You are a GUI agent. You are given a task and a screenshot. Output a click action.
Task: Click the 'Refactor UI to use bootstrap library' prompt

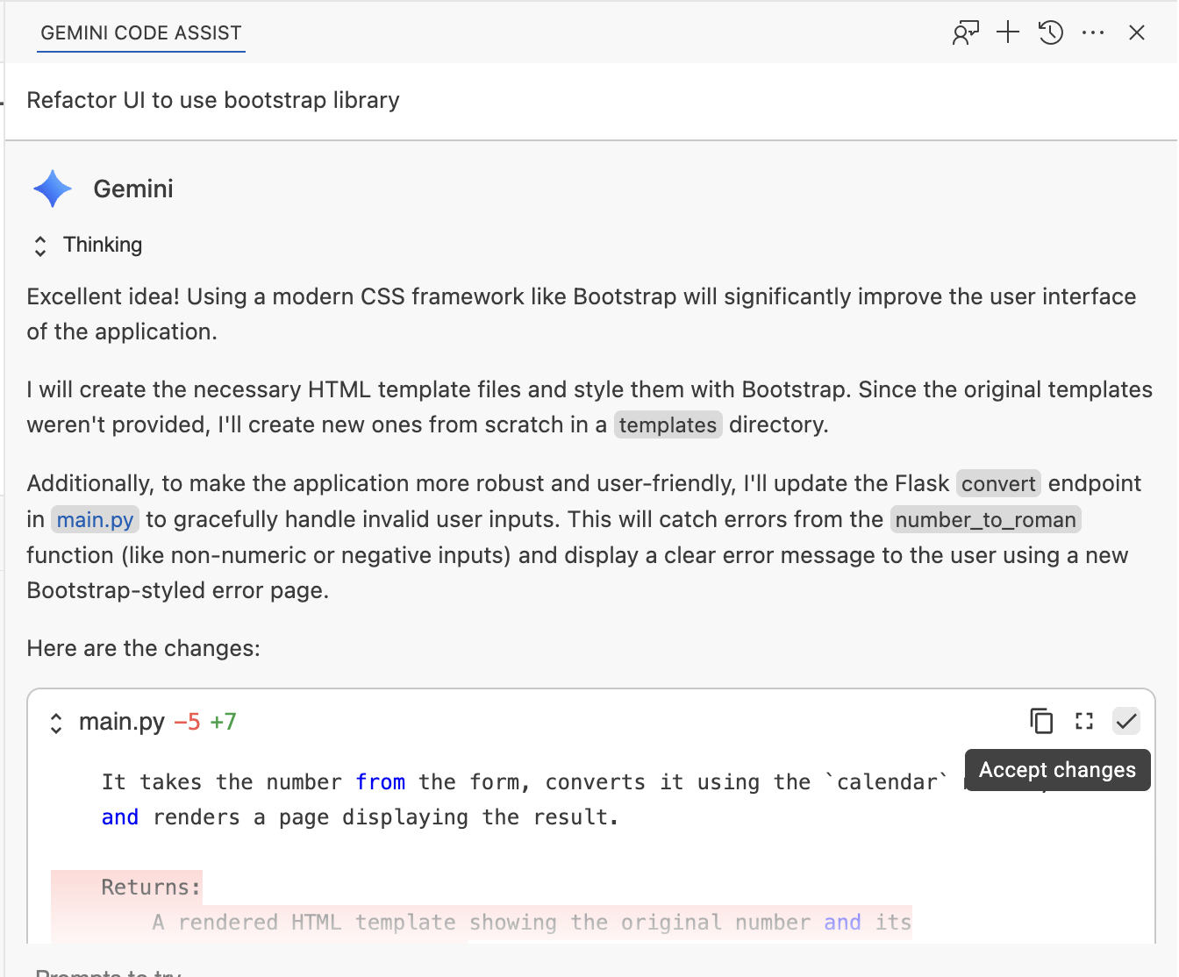point(213,100)
